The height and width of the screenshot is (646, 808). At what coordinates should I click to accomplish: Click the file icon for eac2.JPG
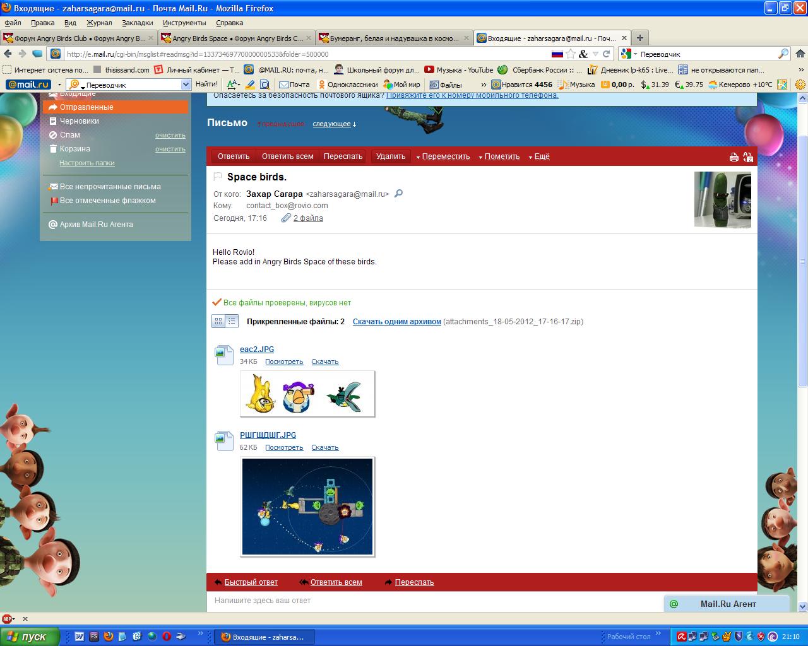[224, 355]
